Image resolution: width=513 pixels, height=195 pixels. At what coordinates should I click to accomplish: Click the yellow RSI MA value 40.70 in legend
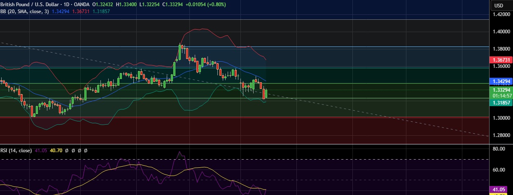56,151
